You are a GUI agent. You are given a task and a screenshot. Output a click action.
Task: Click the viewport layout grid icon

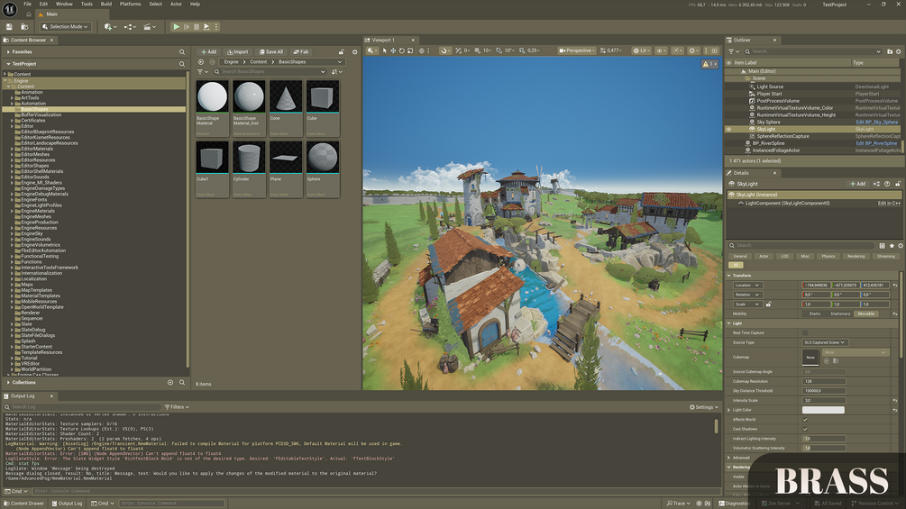pyautogui.click(x=715, y=50)
